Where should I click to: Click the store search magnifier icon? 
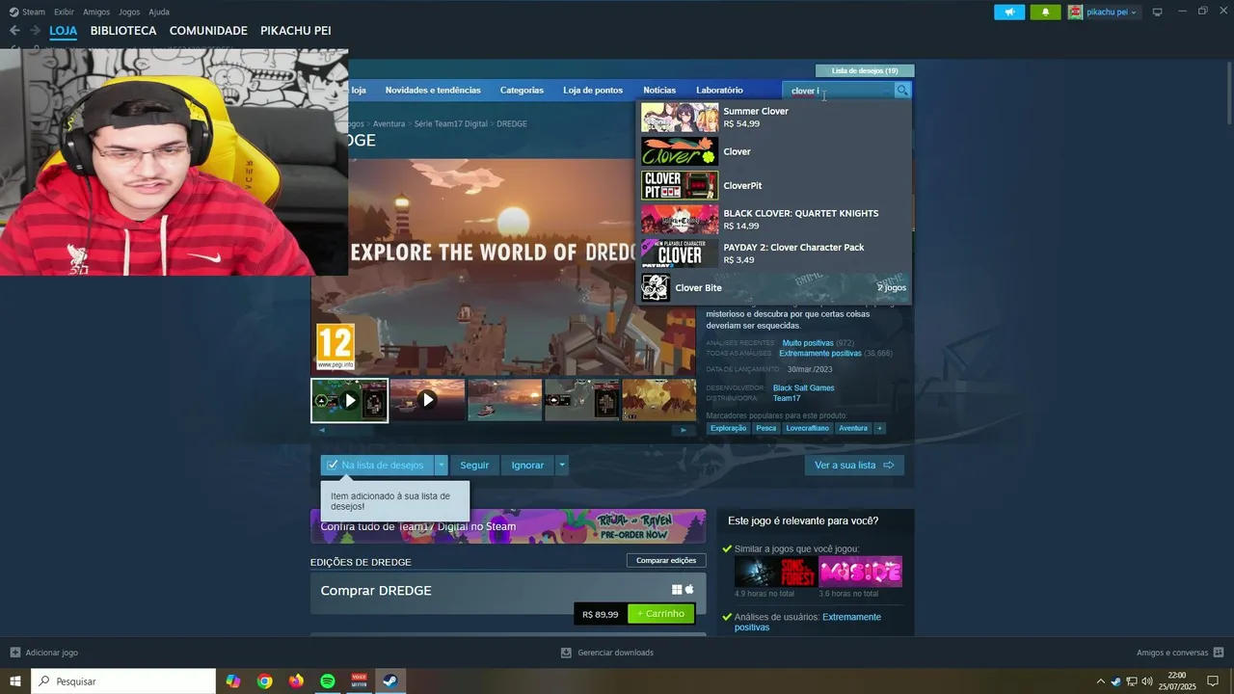point(902,91)
